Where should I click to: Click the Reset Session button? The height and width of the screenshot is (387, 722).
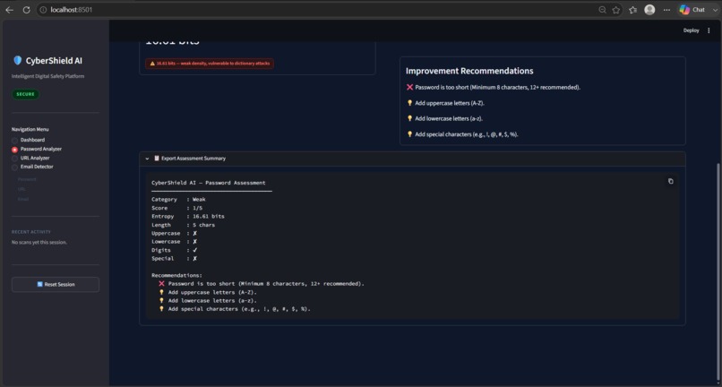[56, 284]
